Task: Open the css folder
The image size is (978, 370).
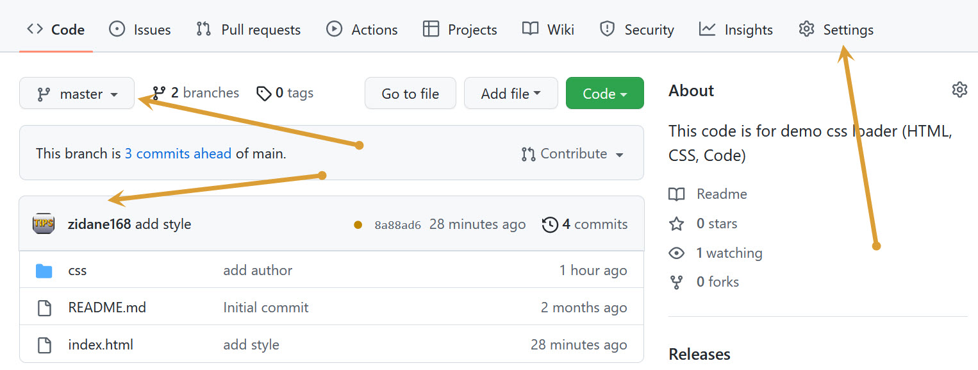Action: pyautogui.click(x=77, y=271)
